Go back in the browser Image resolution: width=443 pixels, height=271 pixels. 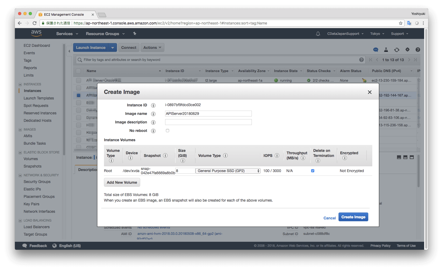(20, 23)
